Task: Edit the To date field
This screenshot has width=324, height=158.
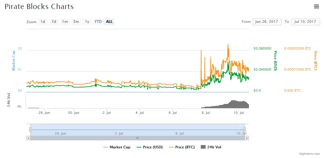Action: click(x=306, y=22)
